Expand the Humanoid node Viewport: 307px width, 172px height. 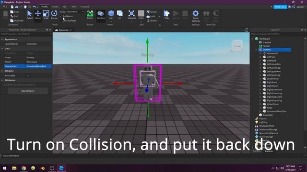tap(260, 53)
